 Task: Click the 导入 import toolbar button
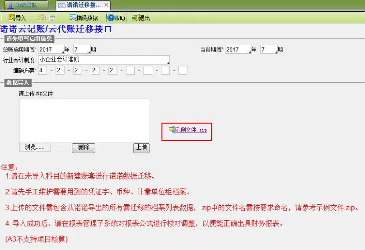coord(17,18)
